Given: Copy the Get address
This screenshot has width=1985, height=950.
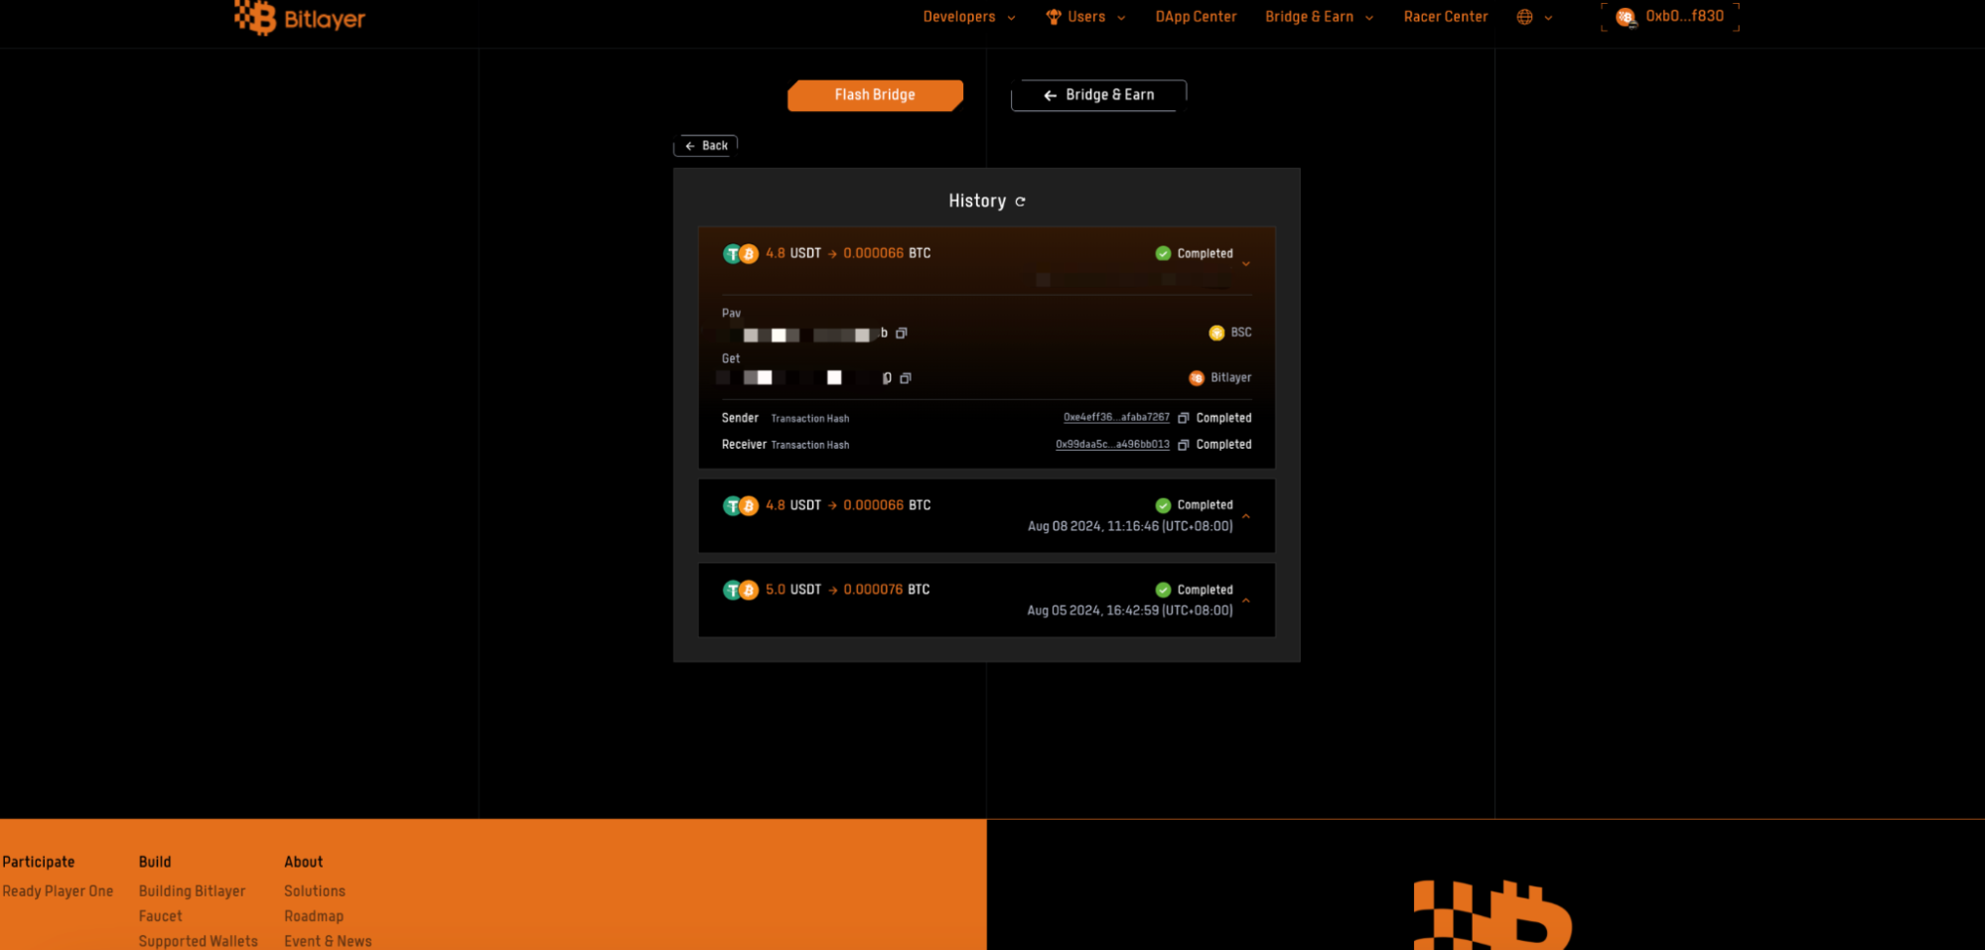Looking at the screenshot, I should click(906, 378).
